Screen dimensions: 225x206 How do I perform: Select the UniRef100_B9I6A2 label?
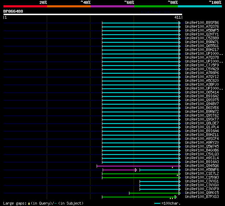202,96
